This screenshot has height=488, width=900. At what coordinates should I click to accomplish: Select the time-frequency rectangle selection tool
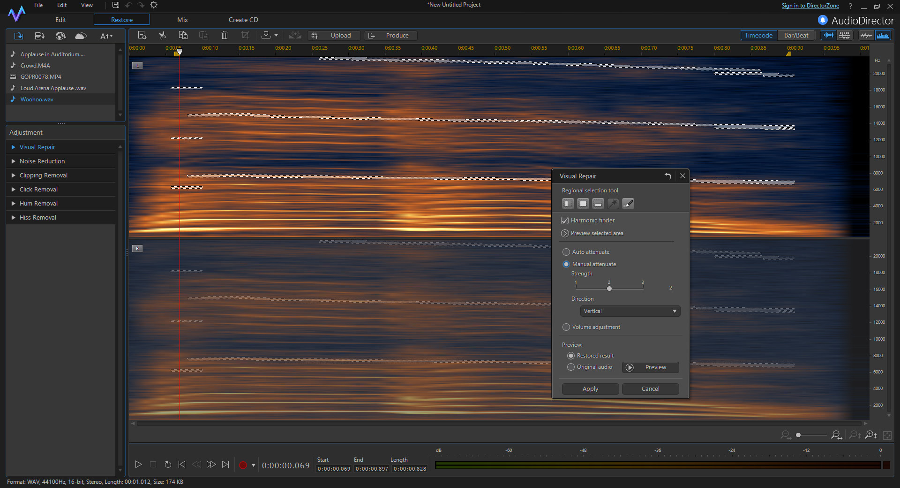point(583,204)
